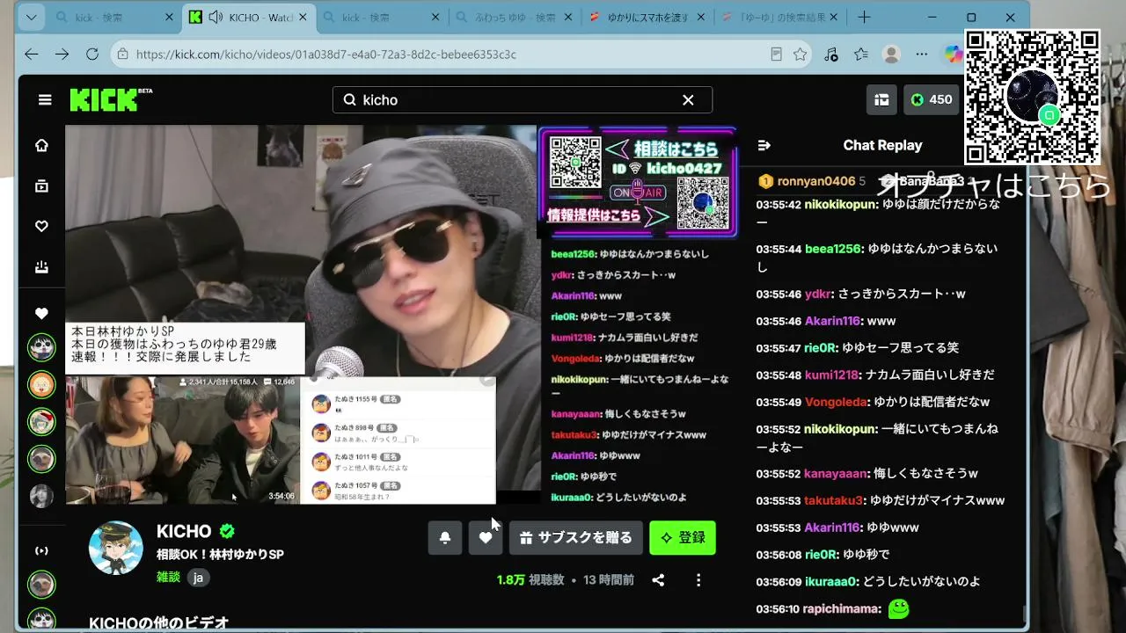Open the Kick sidebar hamburger menu

[x=45, y=100]
